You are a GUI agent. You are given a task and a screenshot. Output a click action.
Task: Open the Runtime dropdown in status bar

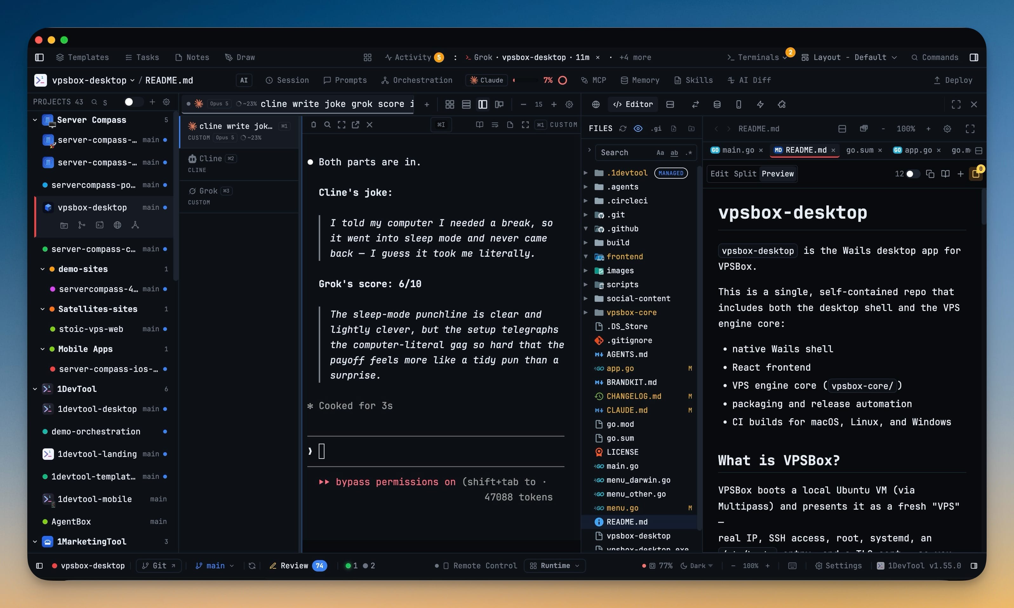[555, 565]
